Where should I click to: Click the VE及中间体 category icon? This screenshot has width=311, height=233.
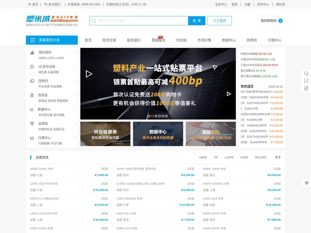point(32,67)
